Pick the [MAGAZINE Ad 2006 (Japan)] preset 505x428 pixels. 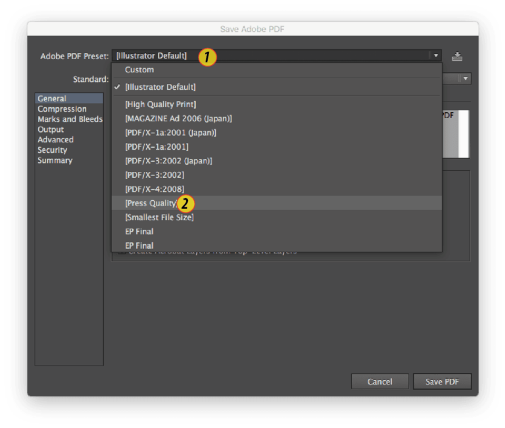pos(178,119)
